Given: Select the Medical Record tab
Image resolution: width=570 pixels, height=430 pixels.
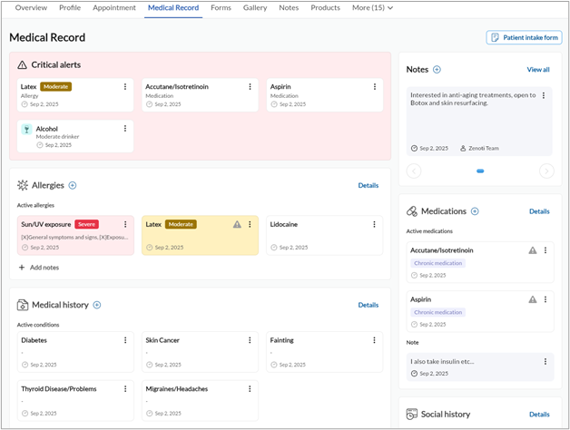Looking at the screenshot, I should click(173, 7).
